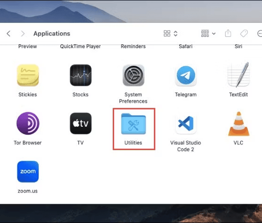This screenshot has height=223, width=262.
Task: Expand the group-by options dropdown
Action: 208,33
